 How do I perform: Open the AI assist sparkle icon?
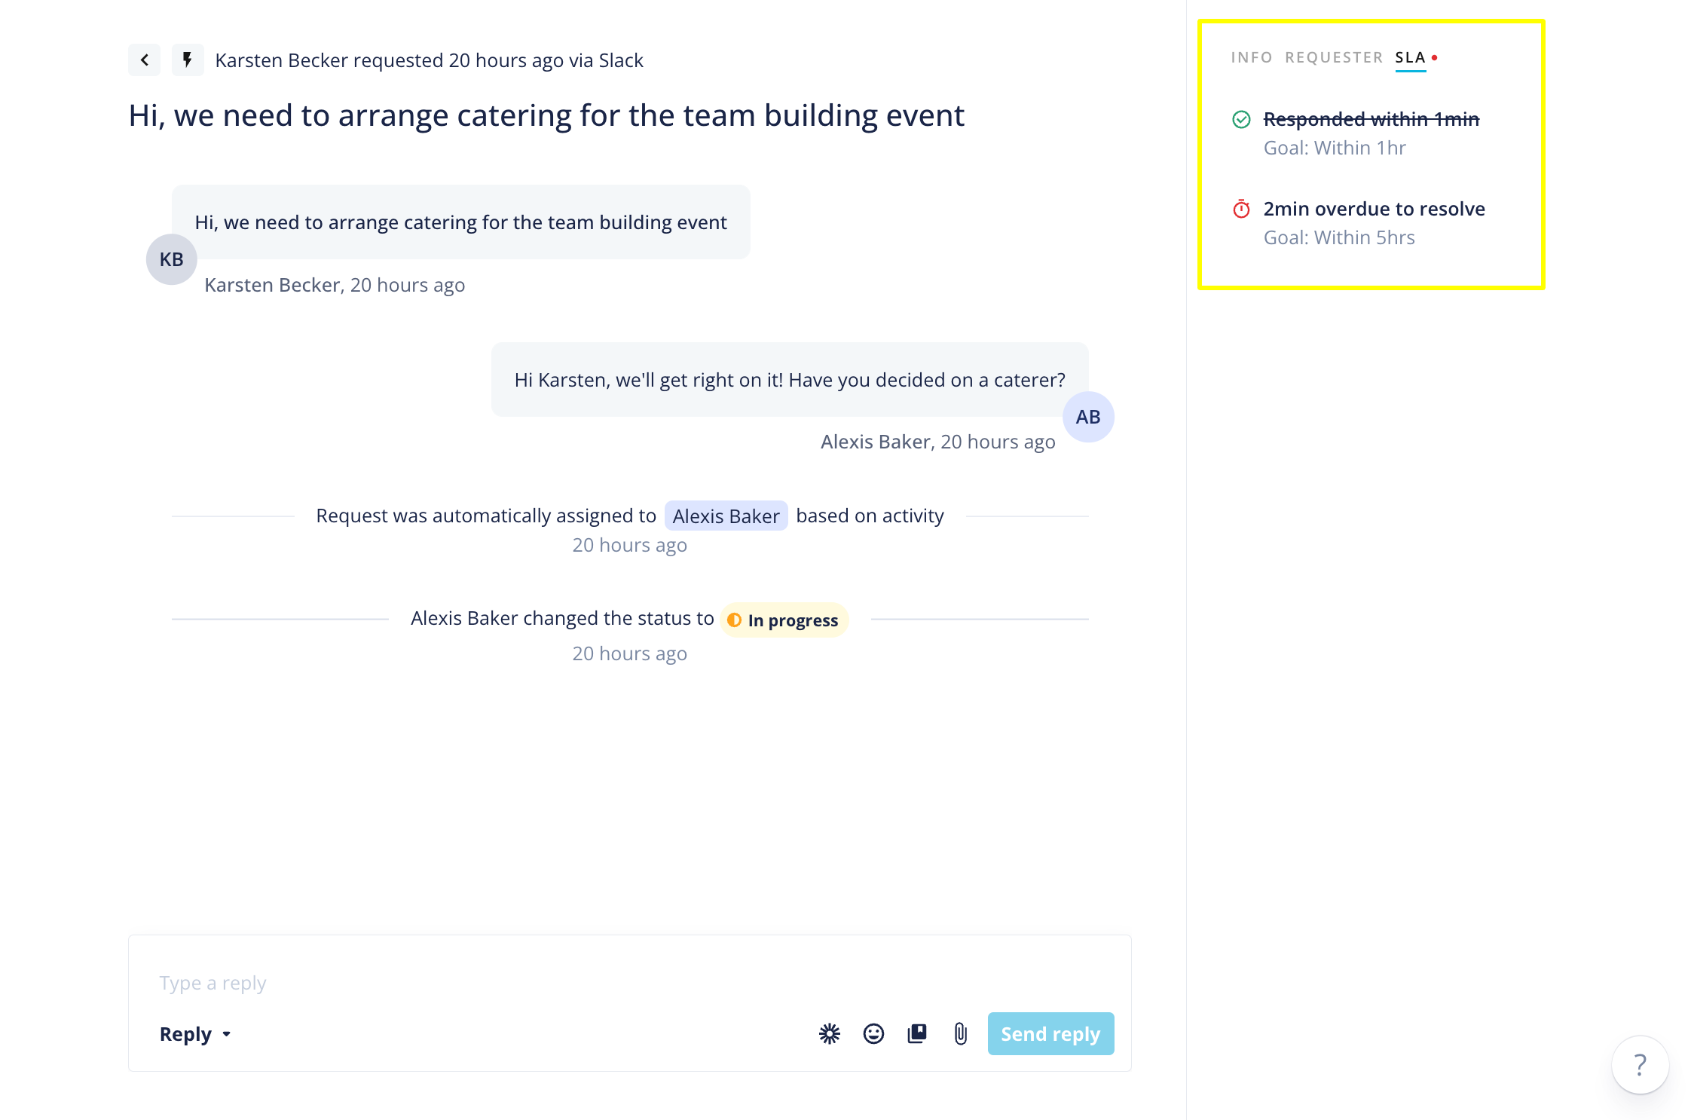pyautogui.click(x=830, y=1033)
